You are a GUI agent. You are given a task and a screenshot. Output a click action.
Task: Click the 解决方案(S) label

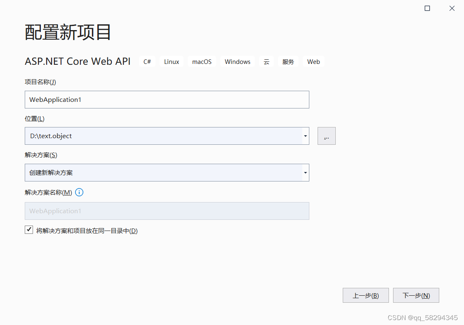click(x=40, y=155)
